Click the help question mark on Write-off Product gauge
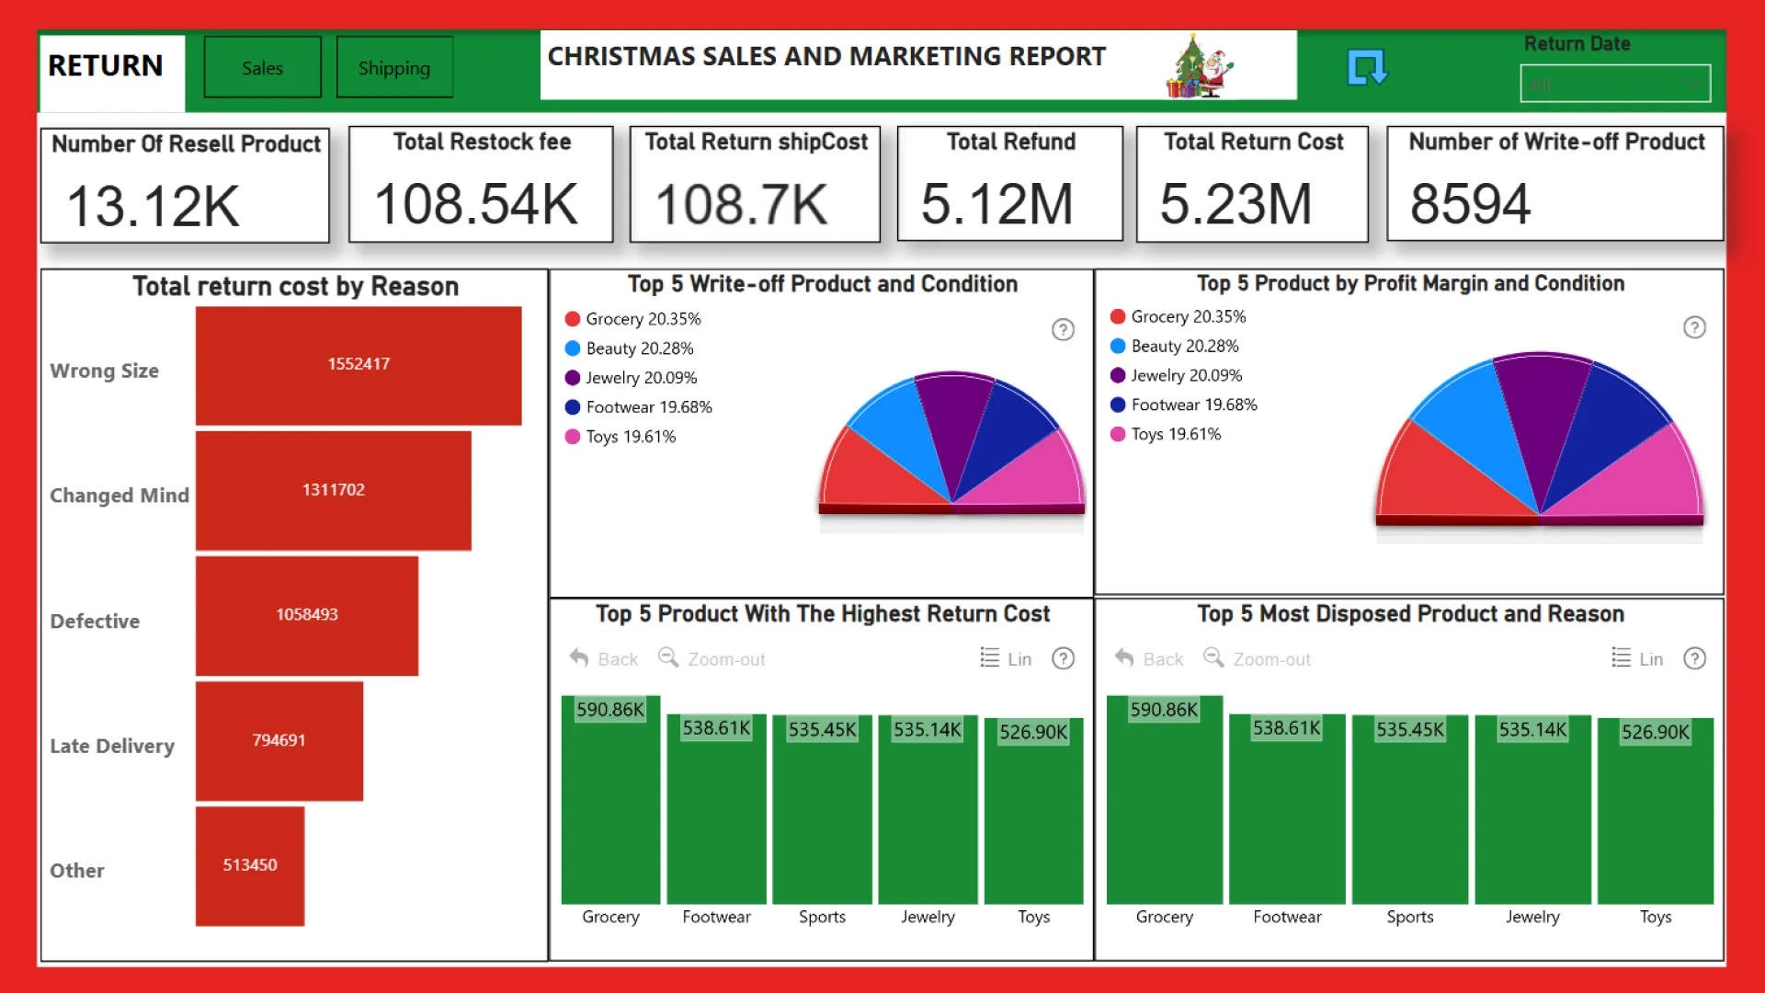 [1063, 329]
